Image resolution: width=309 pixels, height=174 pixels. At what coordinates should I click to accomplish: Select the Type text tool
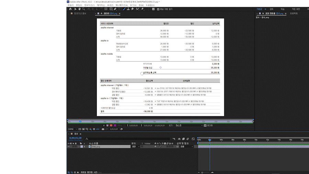119,9
